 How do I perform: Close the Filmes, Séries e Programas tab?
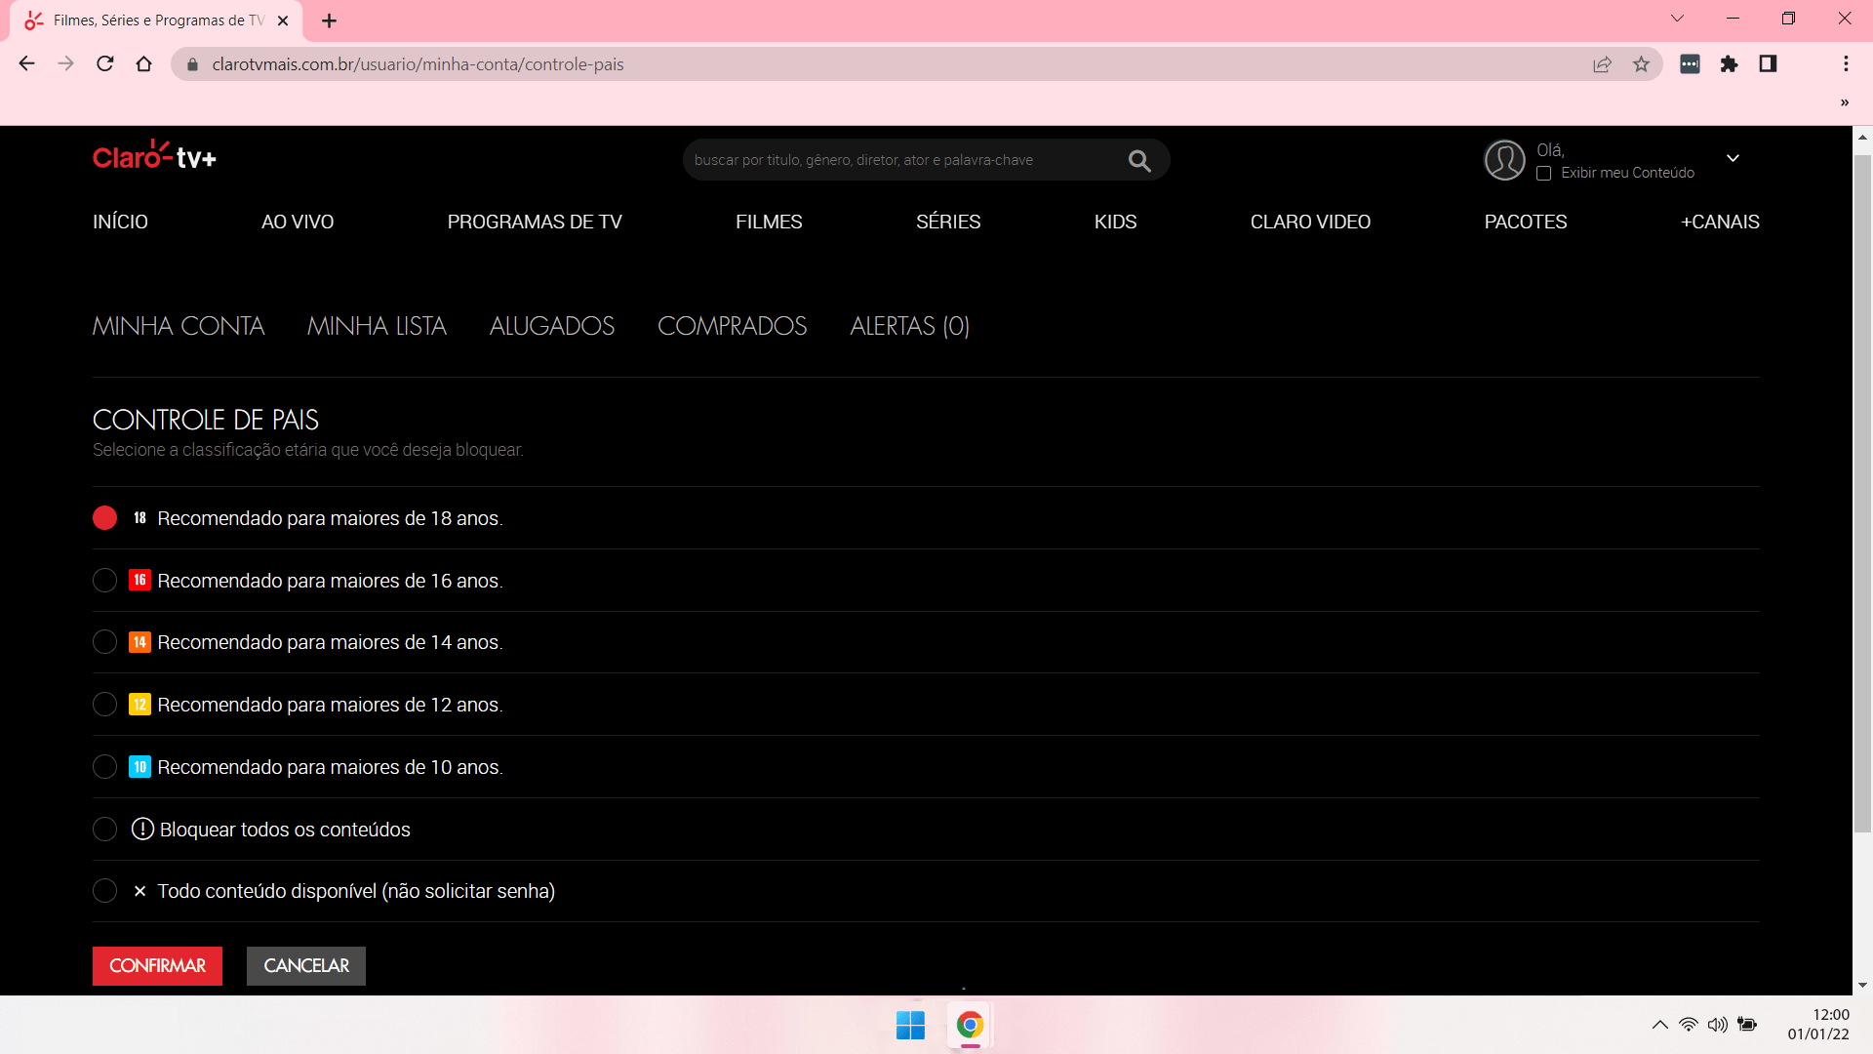(x=283, y=20)
